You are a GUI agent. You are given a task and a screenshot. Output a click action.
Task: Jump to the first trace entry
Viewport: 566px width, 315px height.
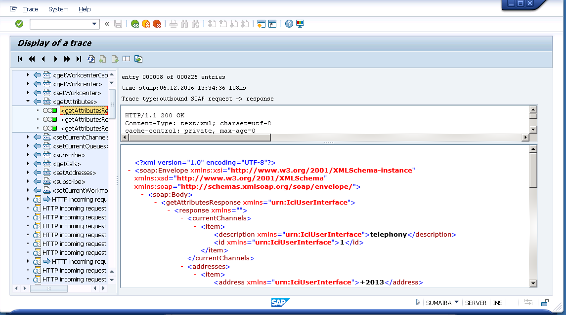coord(20,59)
